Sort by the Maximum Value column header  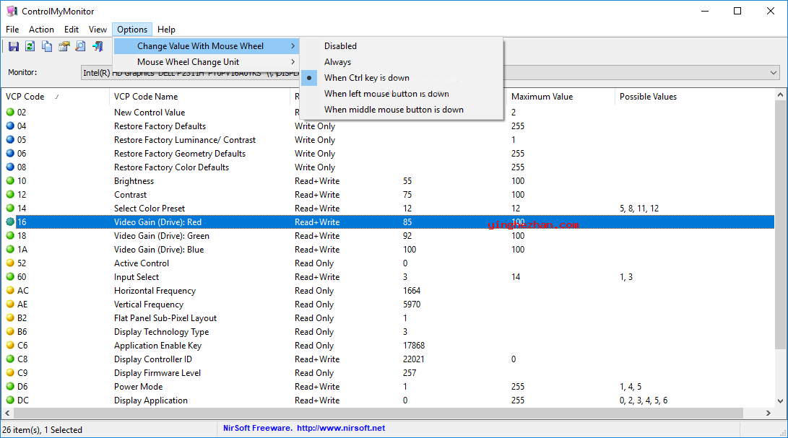pyautogui.click(x=560, y=97)
